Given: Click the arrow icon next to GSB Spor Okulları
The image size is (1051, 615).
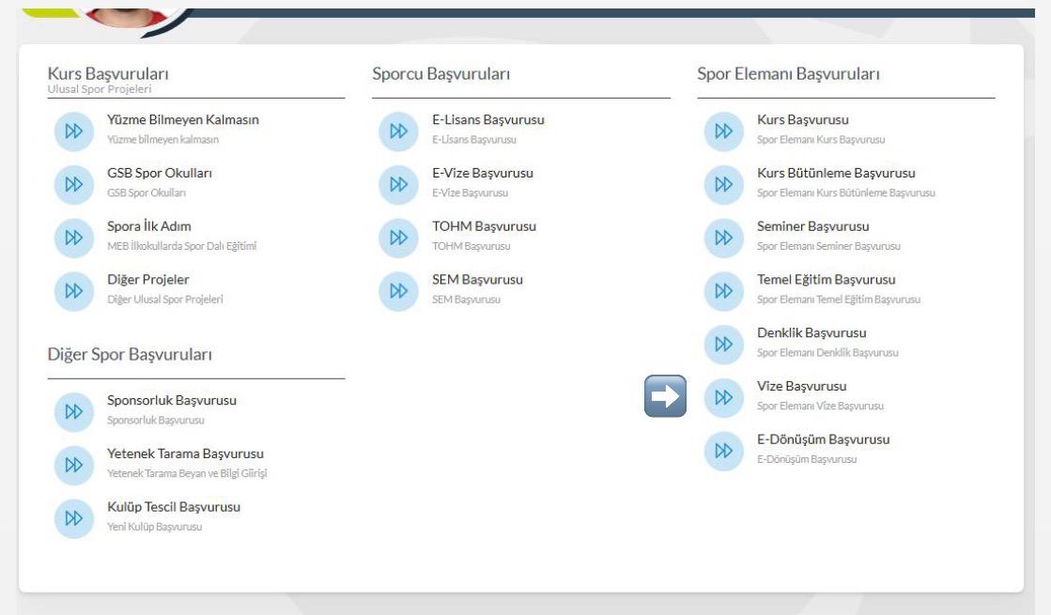Looking at the screenshot, I should [x=72, y=184].
